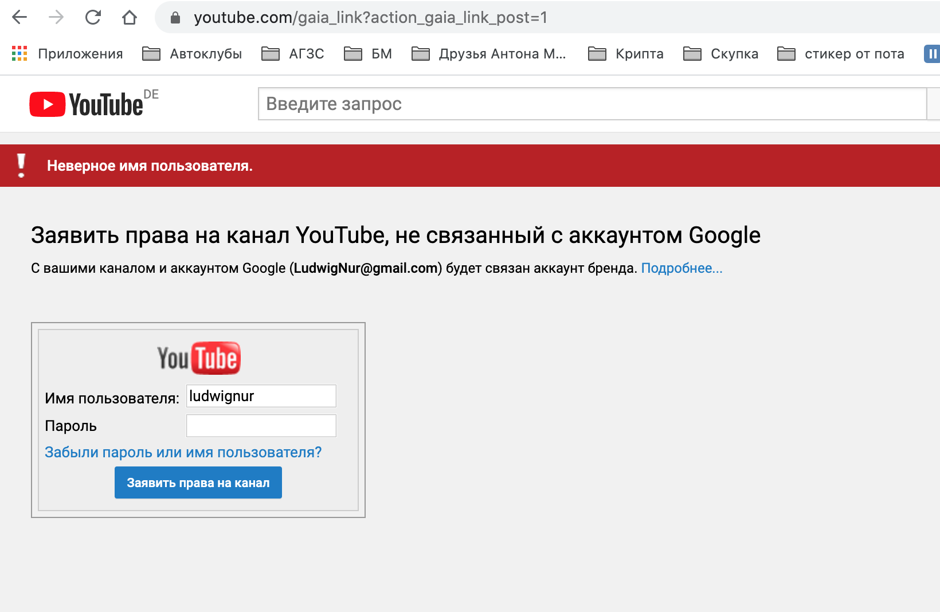Click the Неверное имя пользователя error text
The width and height of the screenshot is (940, 612).
(150, 166)
